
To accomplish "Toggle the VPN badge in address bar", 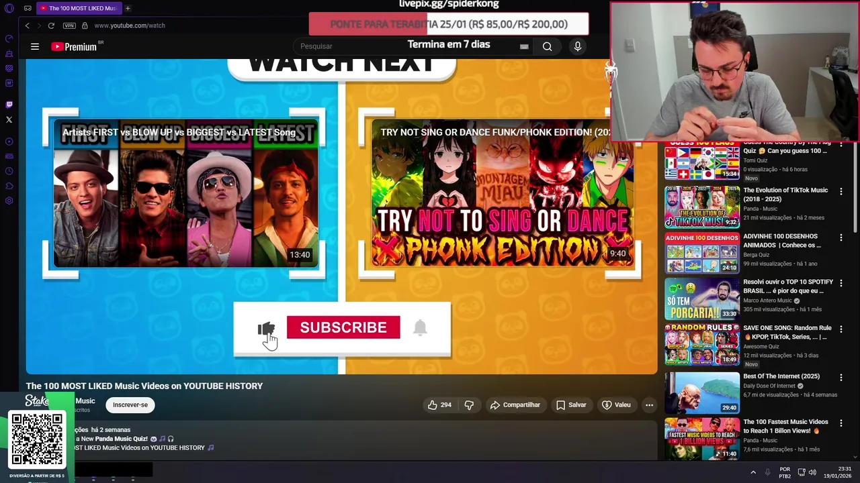I will [69, 25].
